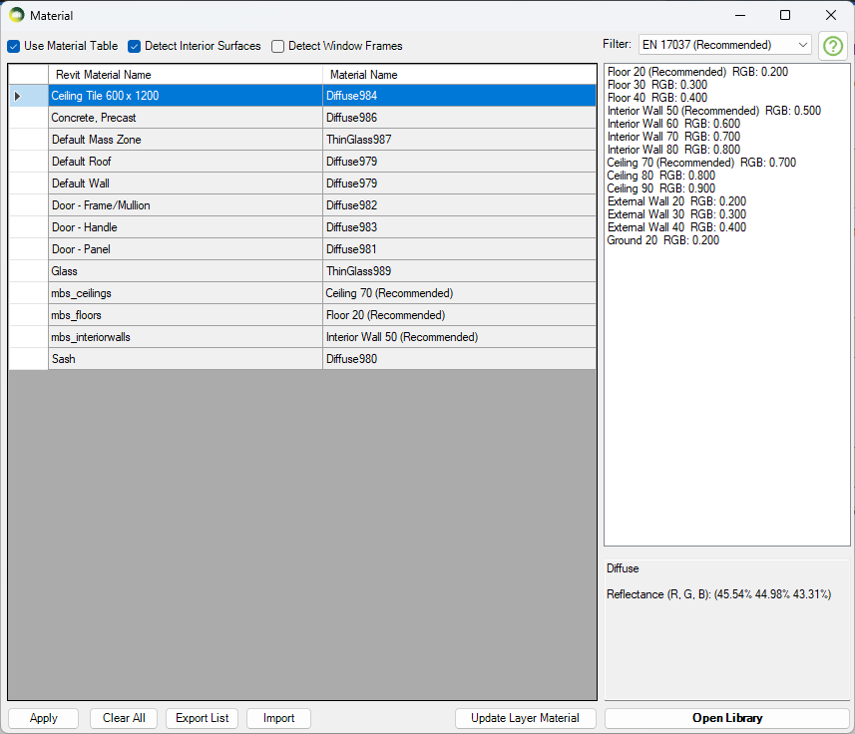Click the Clear All button

[124, 718]
